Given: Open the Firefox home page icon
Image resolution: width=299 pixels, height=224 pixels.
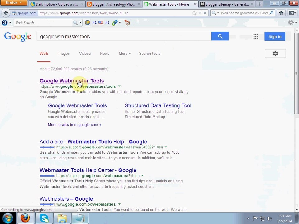Looking at the screenshot, I should coord(281,13).
